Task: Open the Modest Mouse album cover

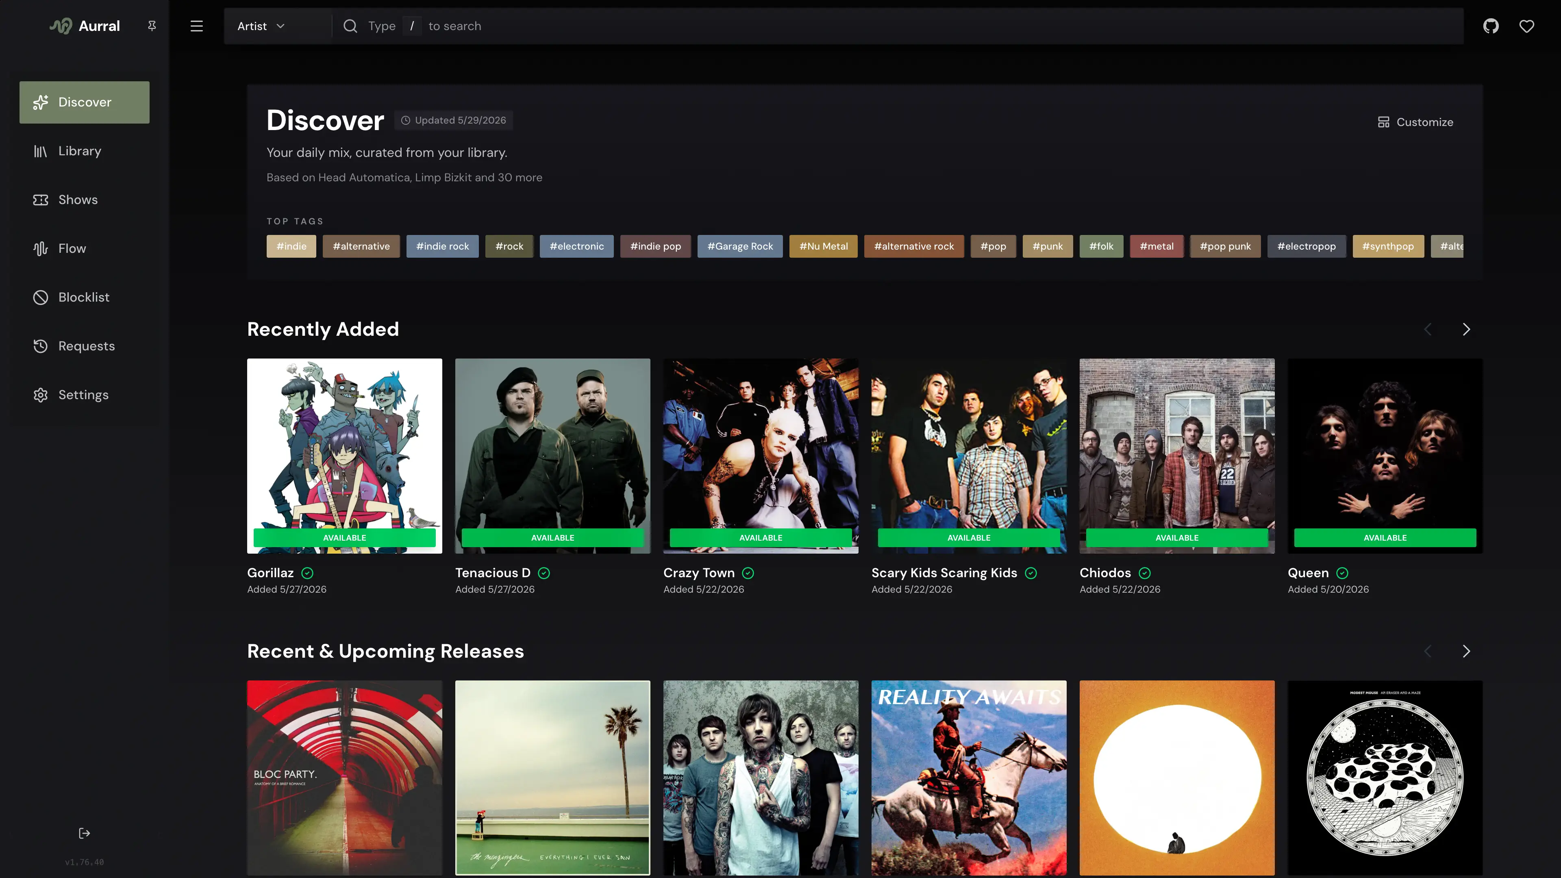Action: point(1385,778)
